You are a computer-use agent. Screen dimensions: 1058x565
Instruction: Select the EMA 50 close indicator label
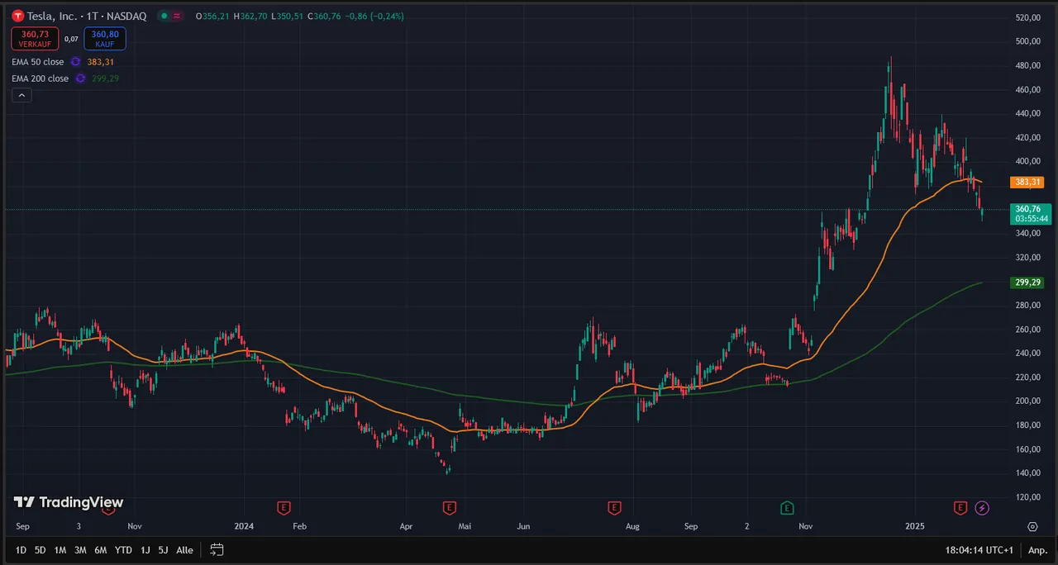[37, 62]
